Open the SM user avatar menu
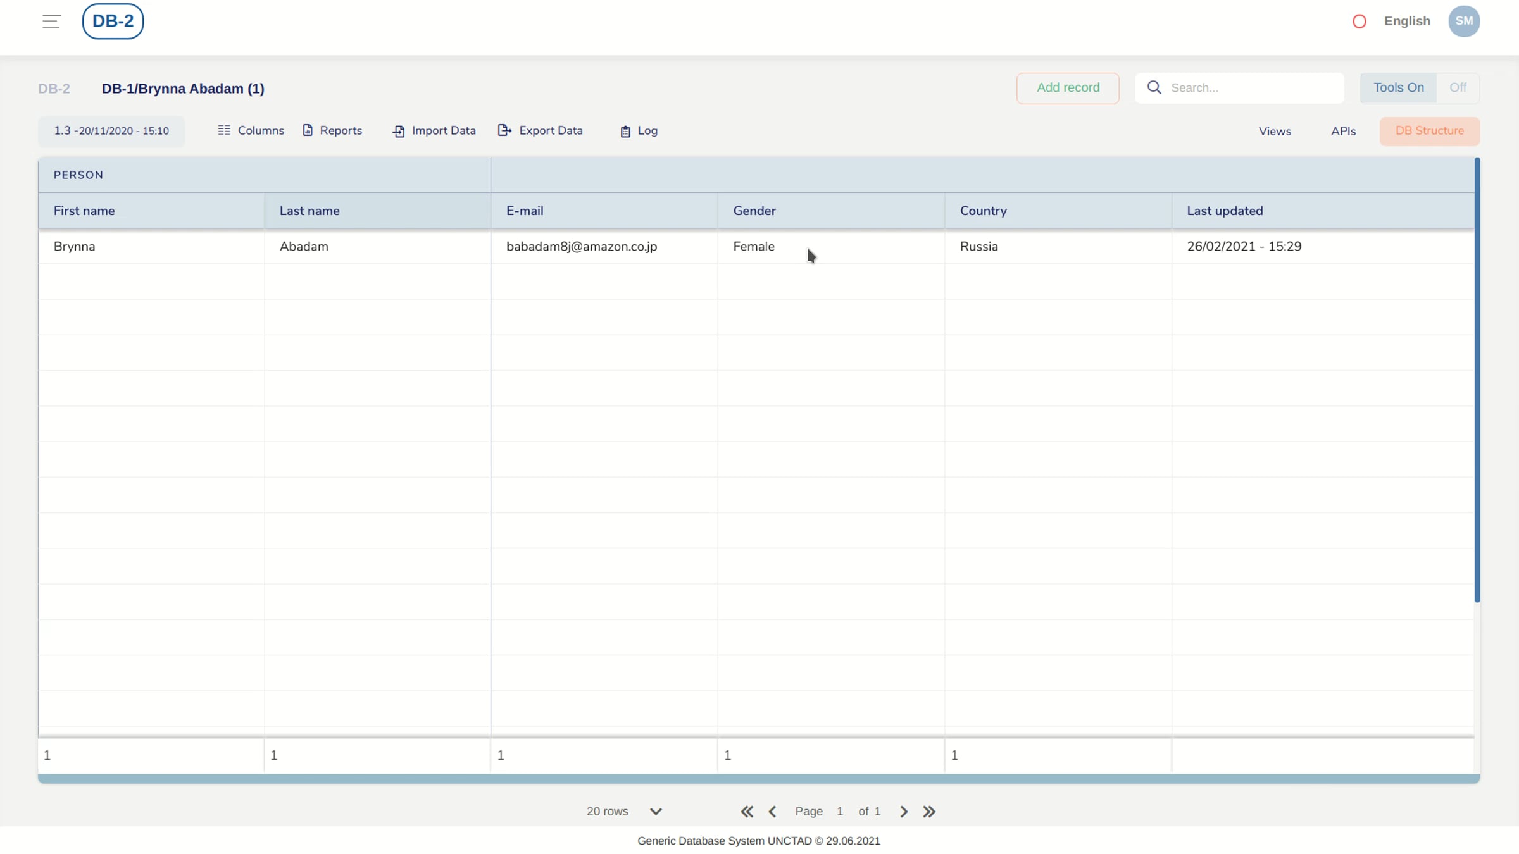This screenshot has width=1519, height=854. point(1463,22)
